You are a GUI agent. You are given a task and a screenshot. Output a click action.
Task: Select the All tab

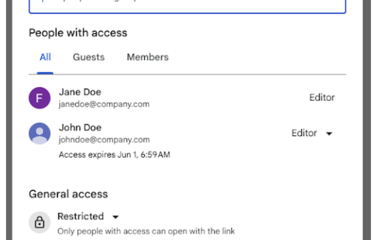(x=45, y=57)
